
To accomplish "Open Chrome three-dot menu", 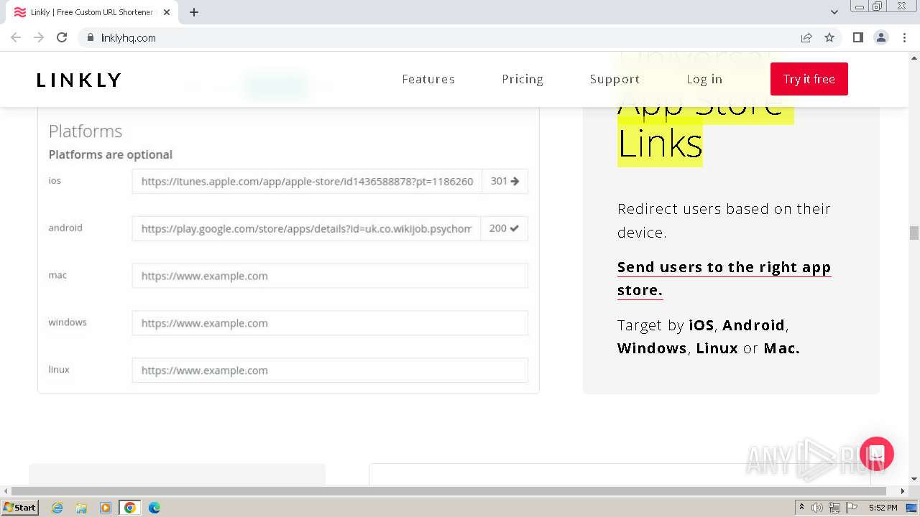I will [x=904, y=37].
